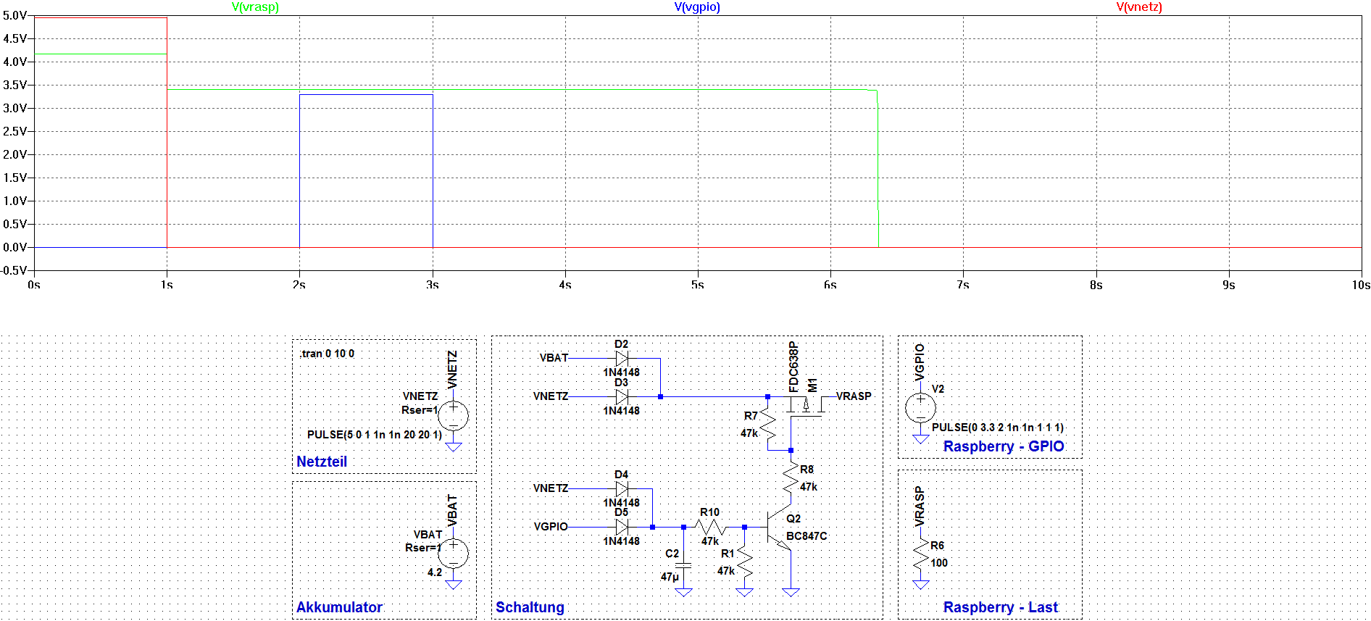Select resistor R10 symbol

pos(710,527)
